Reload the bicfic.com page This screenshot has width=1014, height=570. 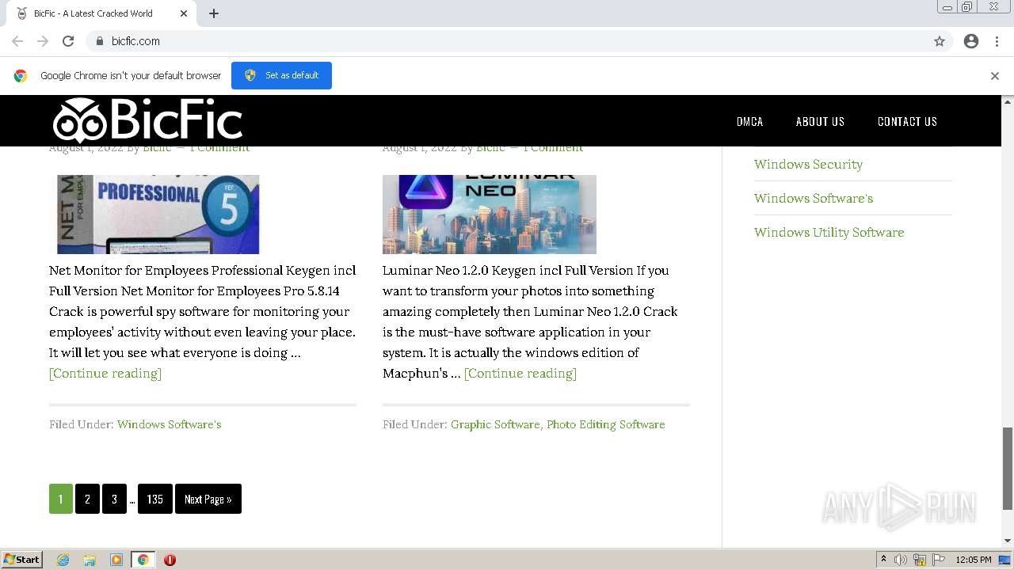[68, 41]
